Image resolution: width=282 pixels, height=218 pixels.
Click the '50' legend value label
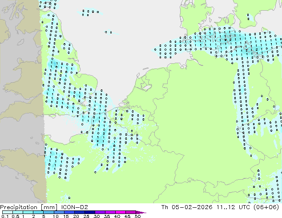(x=137, y=216)
